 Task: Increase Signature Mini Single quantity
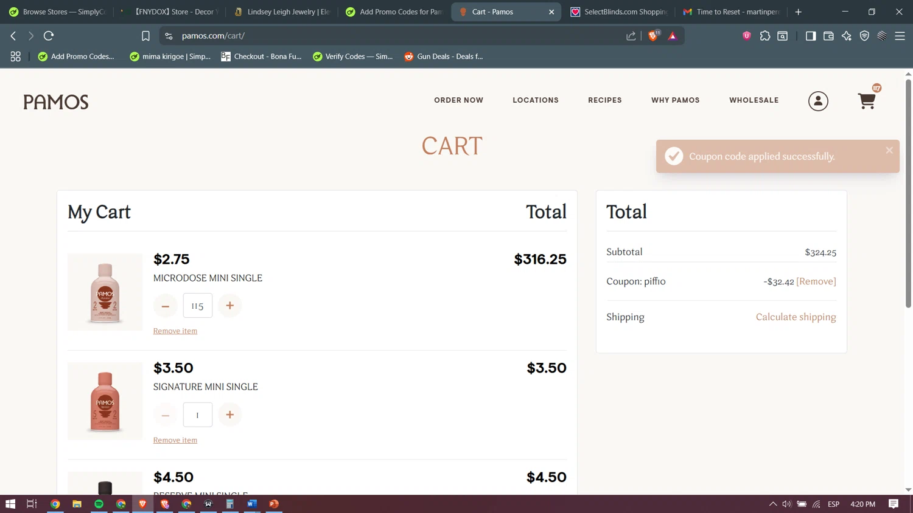(229, 415)
